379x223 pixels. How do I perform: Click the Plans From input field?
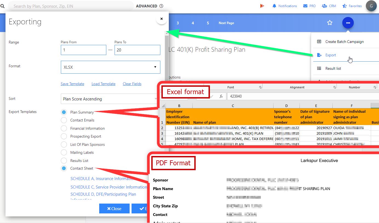[x=83, y=50]
